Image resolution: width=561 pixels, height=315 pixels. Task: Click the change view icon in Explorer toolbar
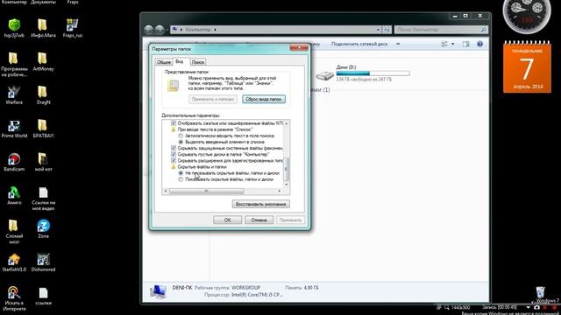(444, 44)
